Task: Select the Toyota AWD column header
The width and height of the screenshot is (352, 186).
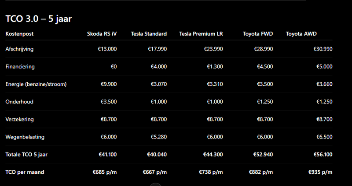Action: click(x=301, y=34)
